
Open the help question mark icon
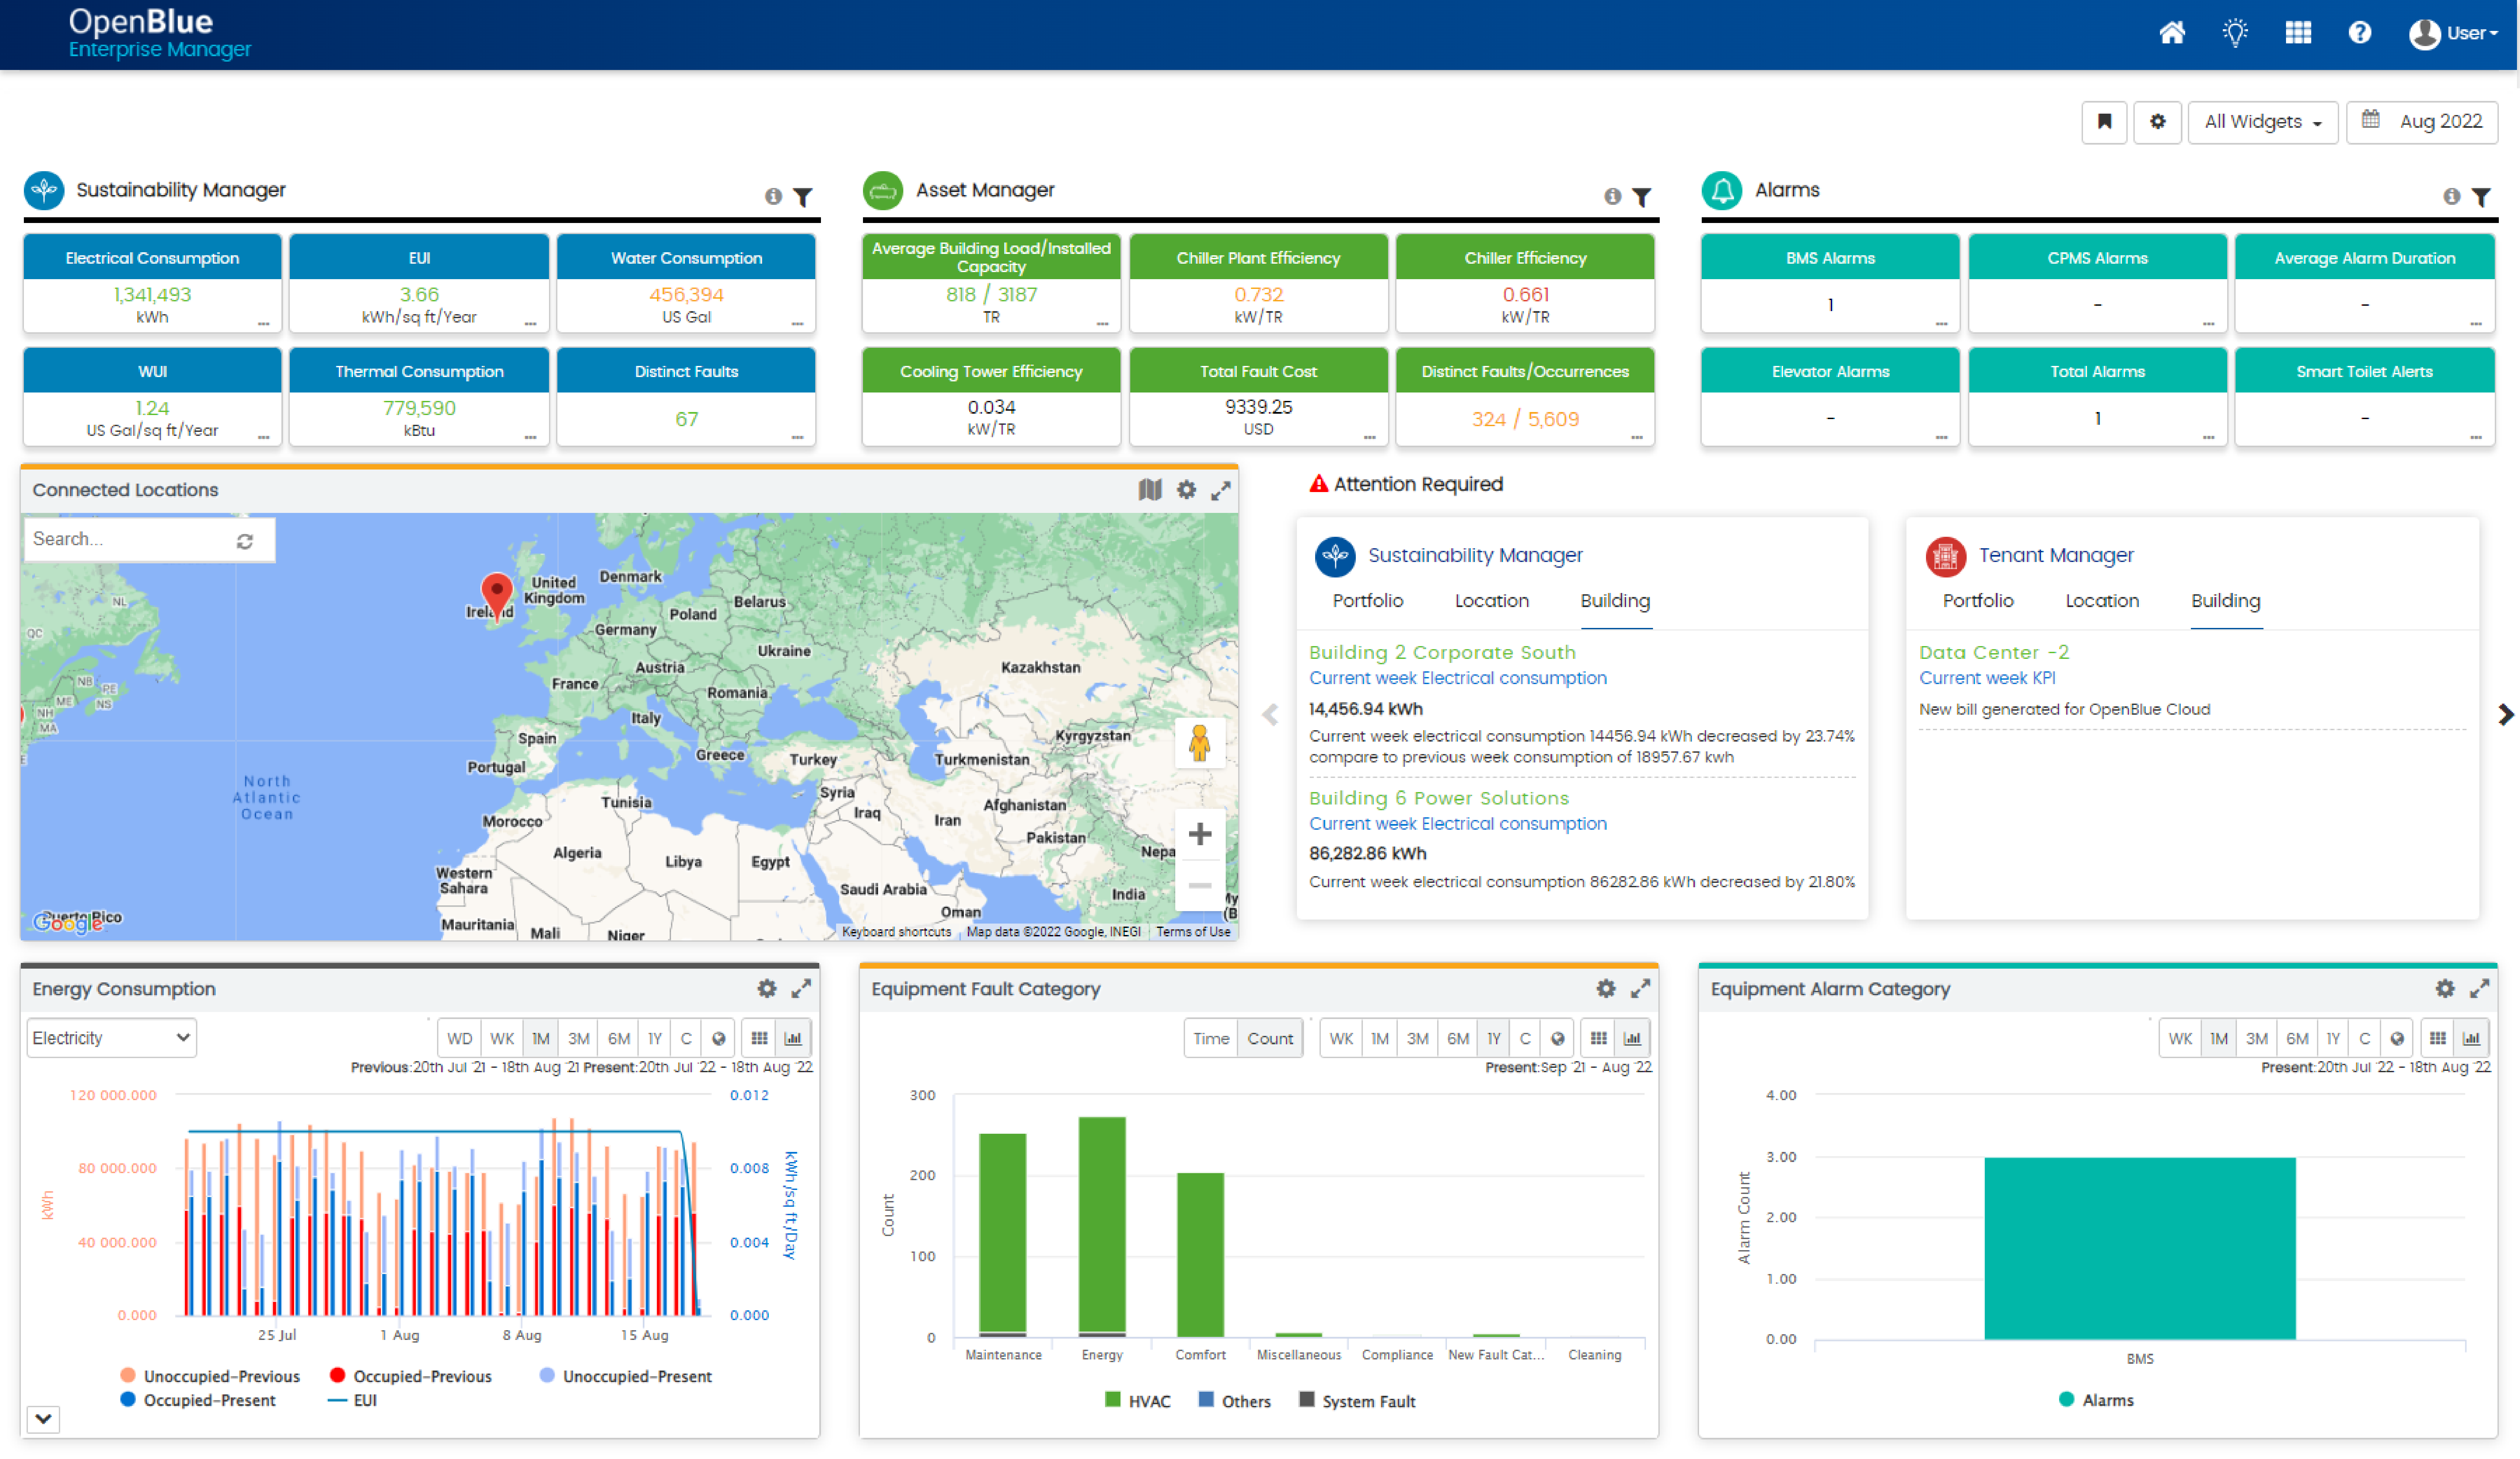click(x=2360, y=33)
